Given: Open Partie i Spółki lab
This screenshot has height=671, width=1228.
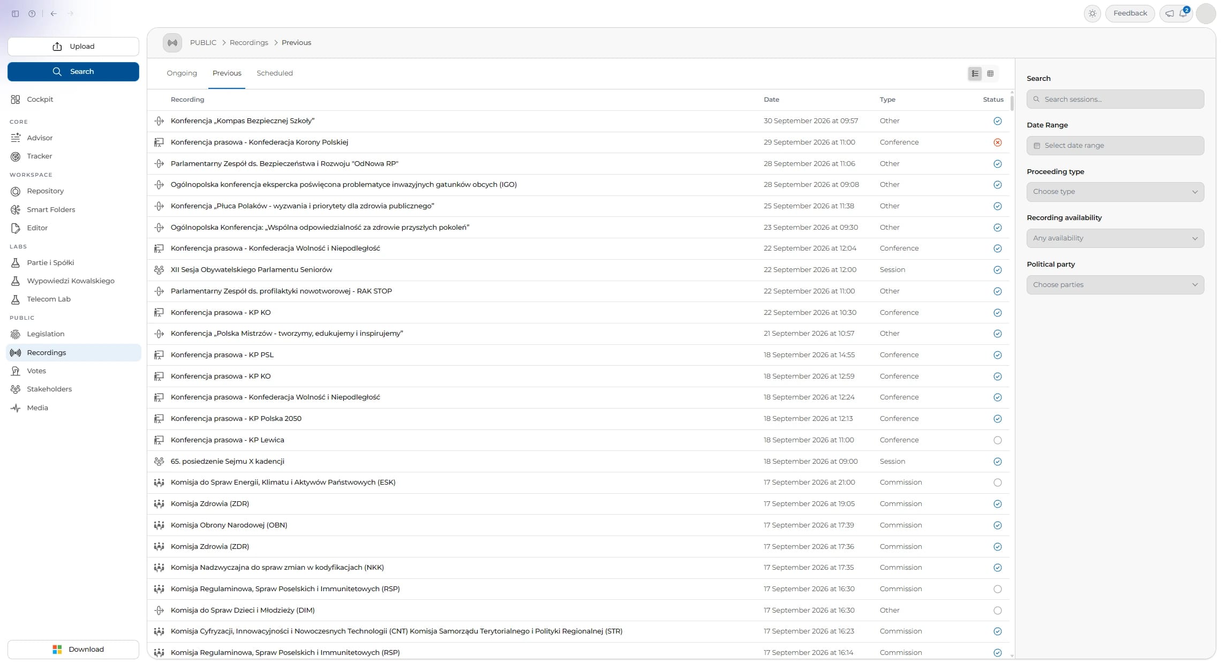Looking at the screenshot, I should tap(73, 263).
